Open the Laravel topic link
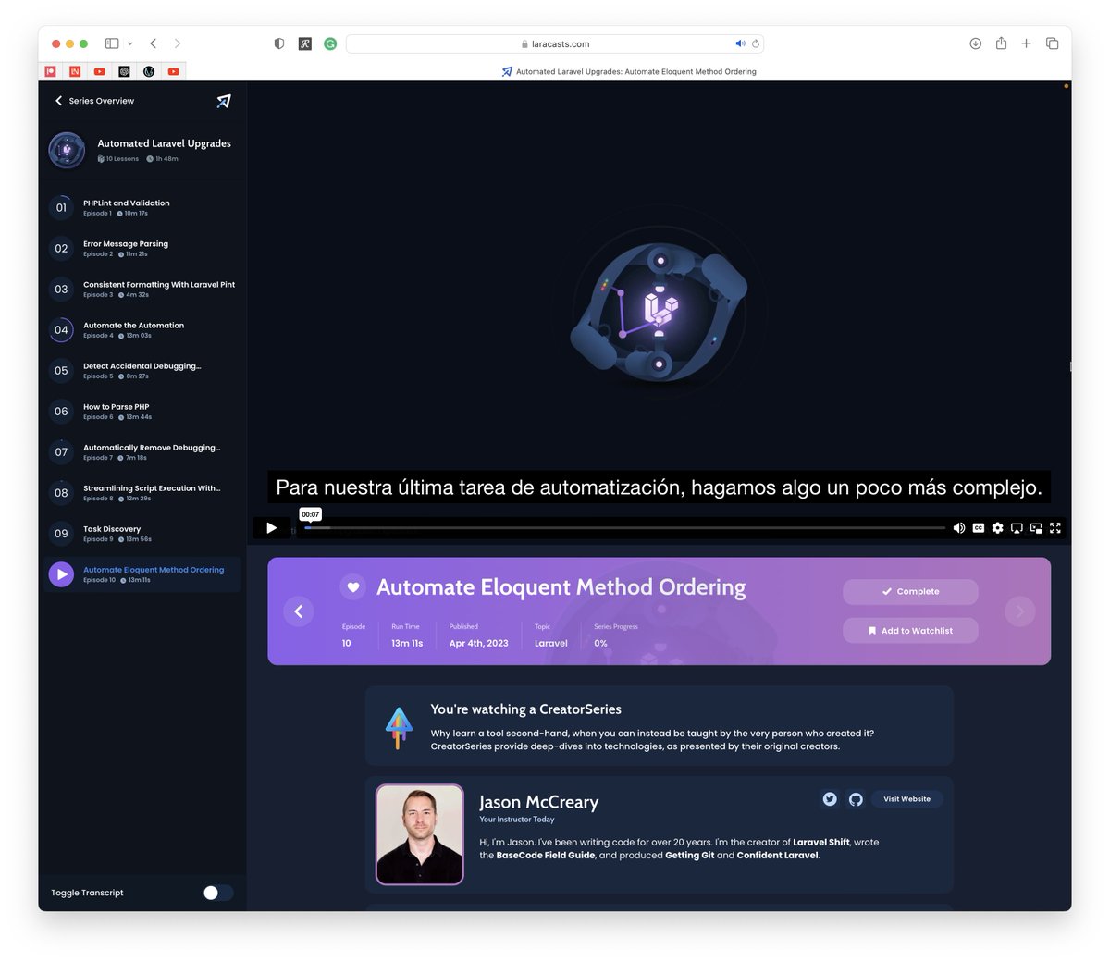This screenshot has height=962, width=1110. click(551, 643)
